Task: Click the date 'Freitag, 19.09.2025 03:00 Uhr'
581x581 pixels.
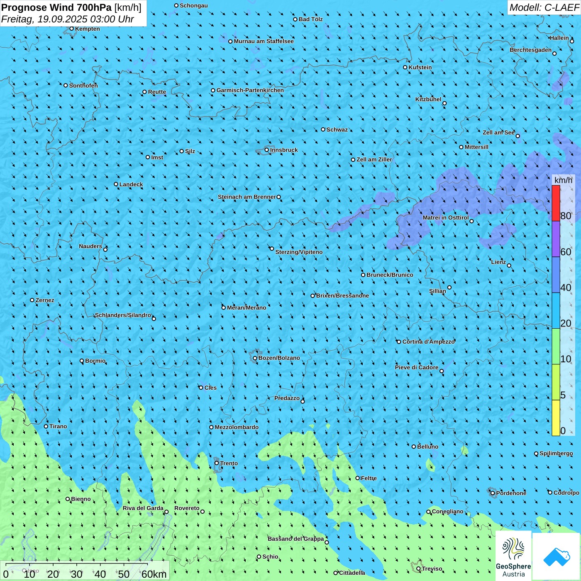Action: (x=68, y=19)
